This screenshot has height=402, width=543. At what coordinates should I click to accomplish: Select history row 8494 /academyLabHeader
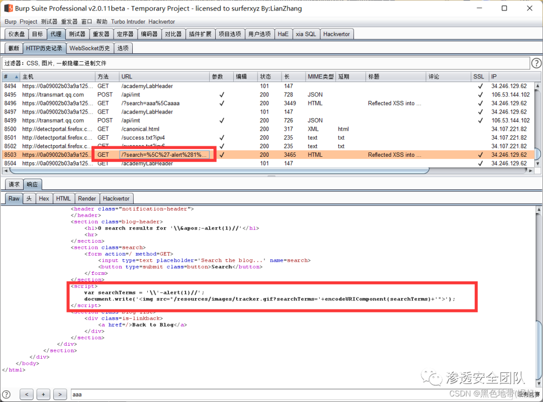coord(268,86)
